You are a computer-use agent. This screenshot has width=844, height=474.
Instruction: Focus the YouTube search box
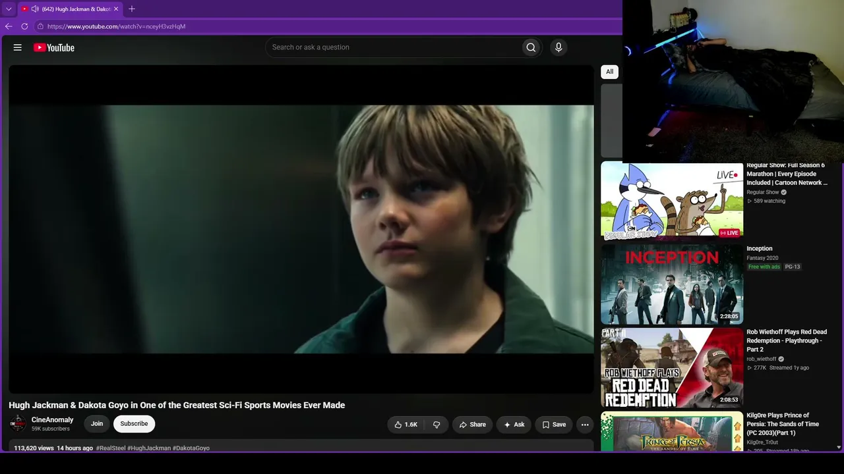(392, 47)
